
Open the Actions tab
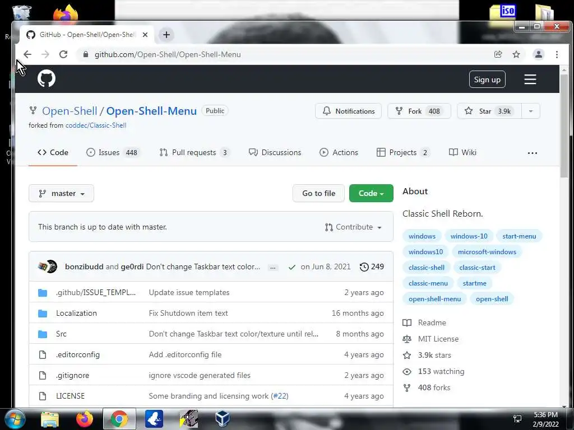coord(339,152)
